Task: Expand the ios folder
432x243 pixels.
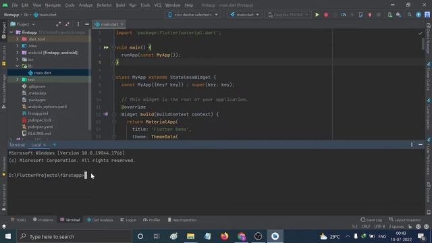Action: point(18,59)
